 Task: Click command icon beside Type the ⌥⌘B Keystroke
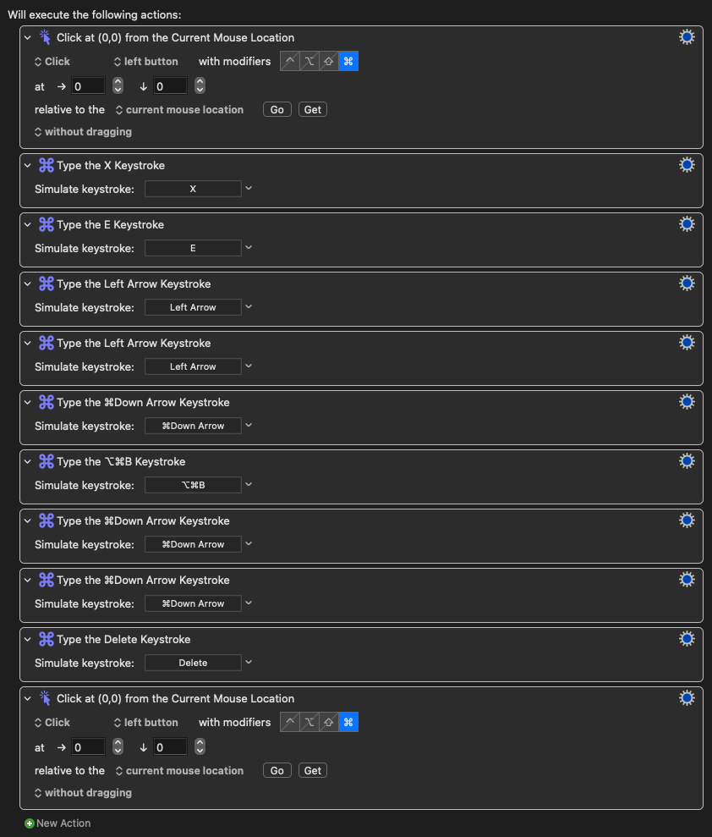click(x=47, y=462)
